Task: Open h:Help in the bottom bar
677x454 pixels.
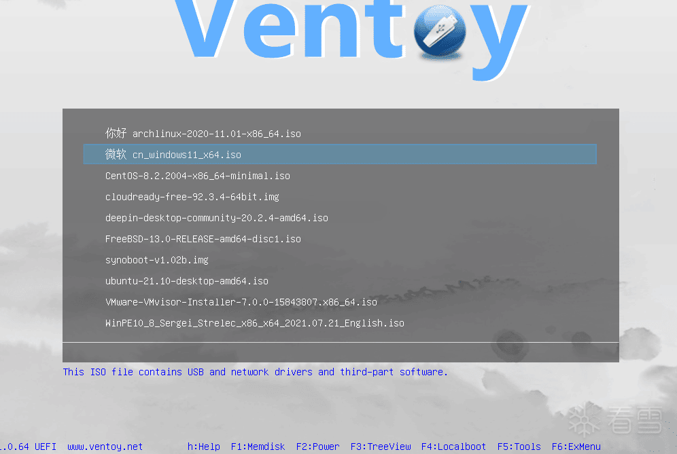Action: tap(204, 447)
